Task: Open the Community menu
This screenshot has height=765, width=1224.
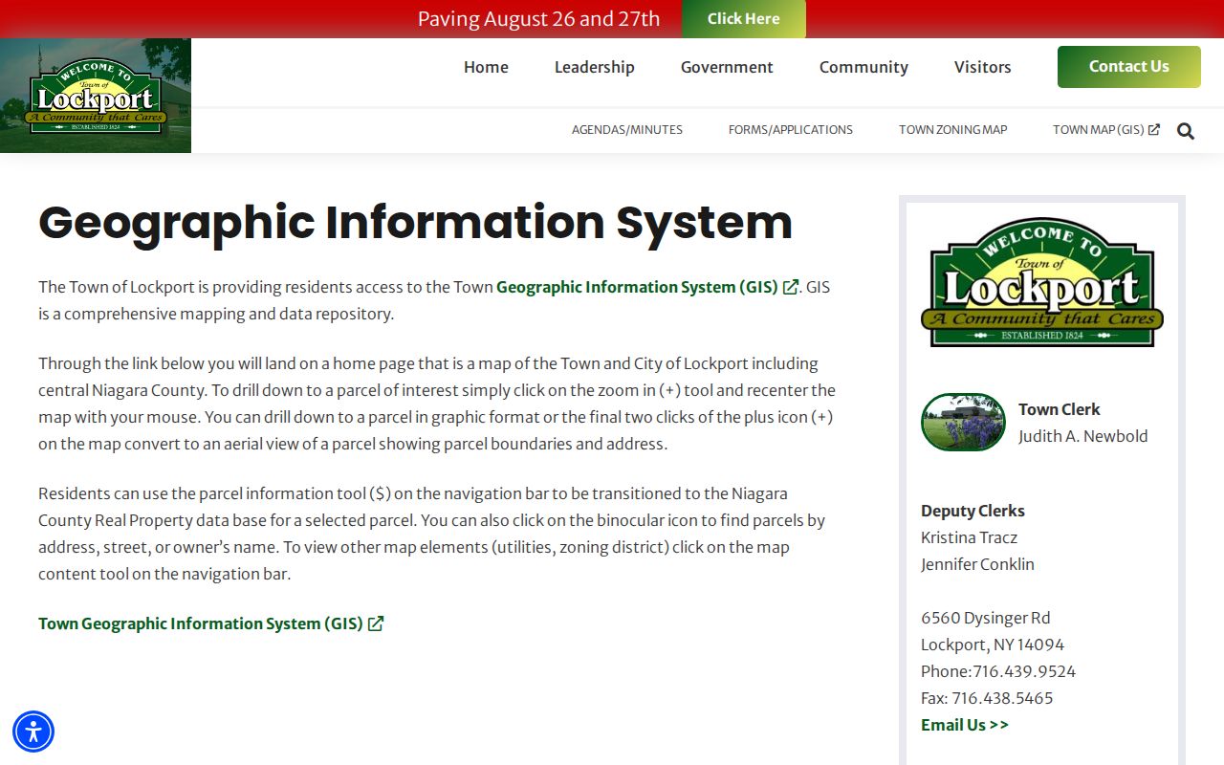Action: [x=863, y=67]
